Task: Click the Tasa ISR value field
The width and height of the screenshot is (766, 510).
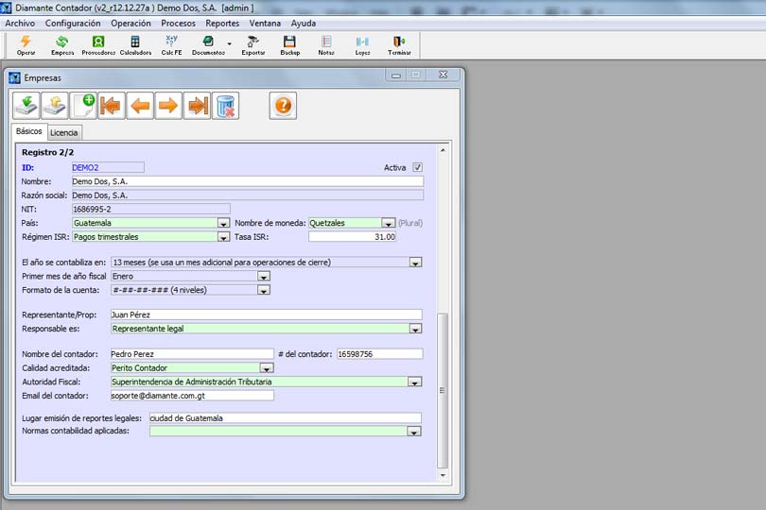Action: coord(352,237)
